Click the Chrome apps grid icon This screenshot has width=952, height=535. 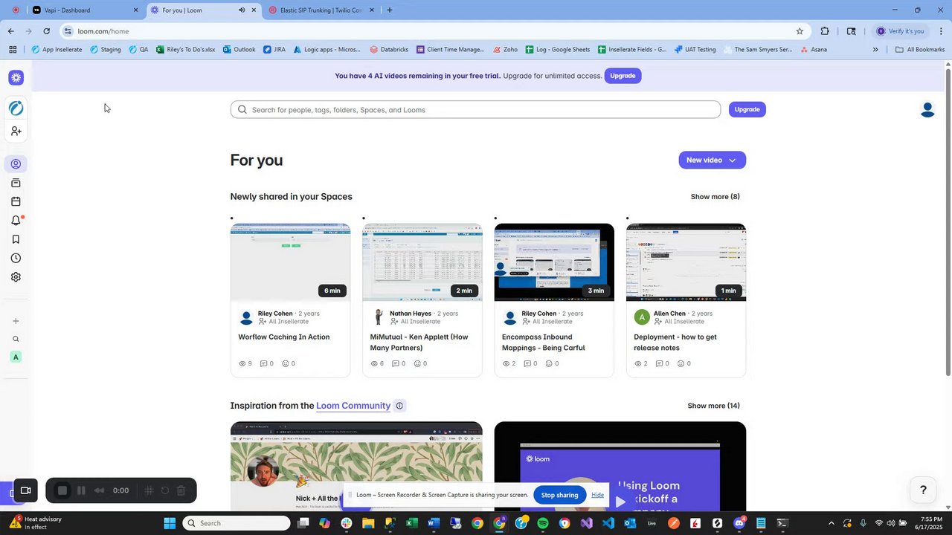coord(13,50)
